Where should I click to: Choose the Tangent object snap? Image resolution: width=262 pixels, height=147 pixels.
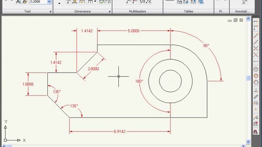256,82
